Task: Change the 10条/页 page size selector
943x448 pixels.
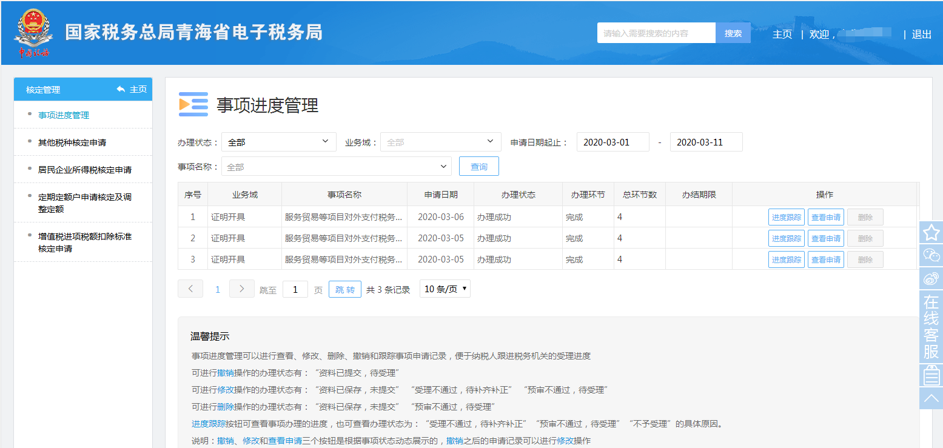Action: point(445,289)
